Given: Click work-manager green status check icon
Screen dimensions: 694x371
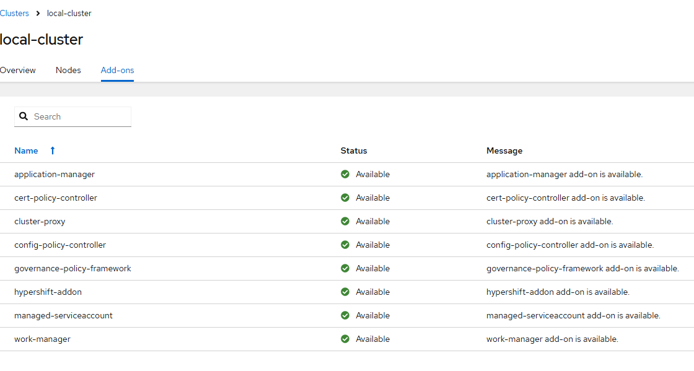Looking at the screenshot, I should pyautogui.click(x=345, y=339).
